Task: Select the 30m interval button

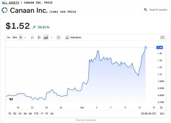Action: click(15, 37)
